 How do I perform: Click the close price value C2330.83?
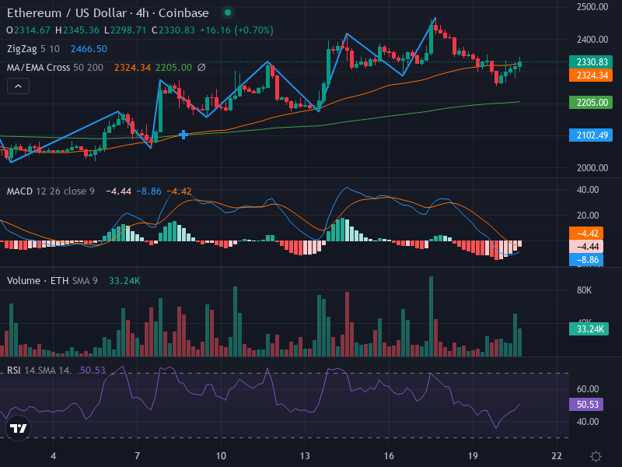pyautogui.click(x=173, y=30)
